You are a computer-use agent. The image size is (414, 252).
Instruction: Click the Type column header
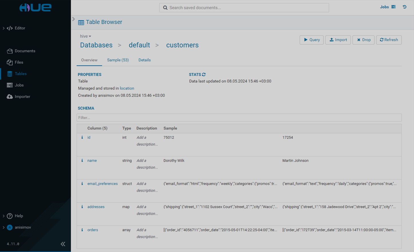pos(127,128)
